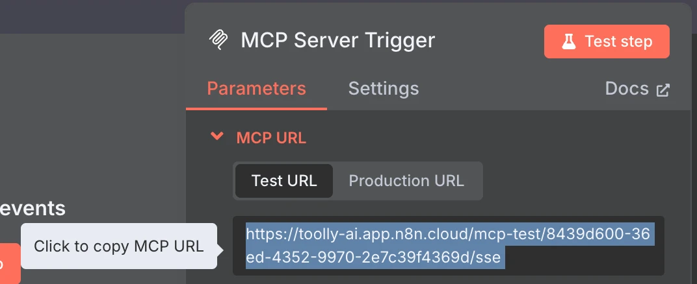This screenshot has width=697, height=284.
Task: Switch to the Production URL option
Action: (406, 181)
